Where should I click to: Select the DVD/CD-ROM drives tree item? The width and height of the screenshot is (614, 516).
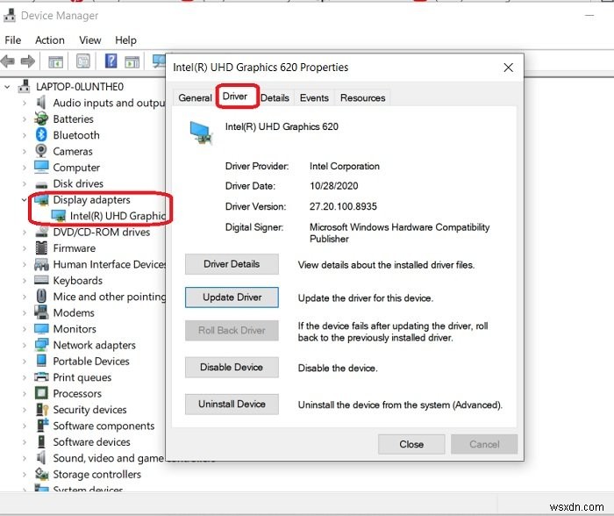pos(102,232)
